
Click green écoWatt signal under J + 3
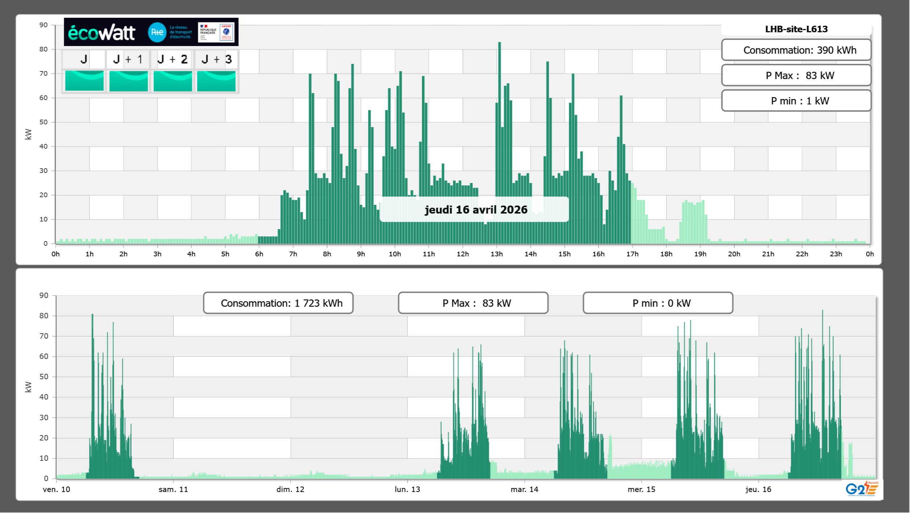pyautogui.click(x=216, y=81)
